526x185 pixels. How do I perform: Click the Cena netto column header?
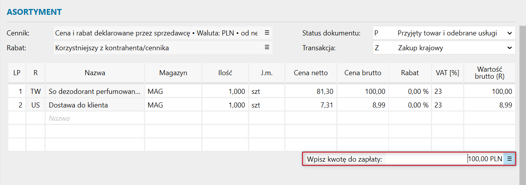311,73
